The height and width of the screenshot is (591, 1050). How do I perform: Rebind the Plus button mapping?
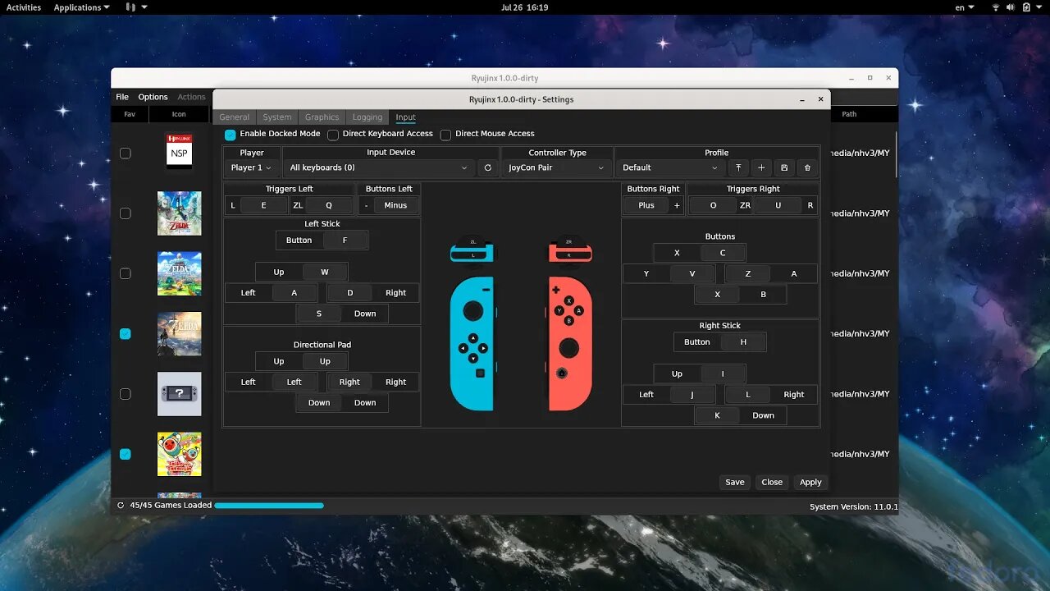[646, 205]
